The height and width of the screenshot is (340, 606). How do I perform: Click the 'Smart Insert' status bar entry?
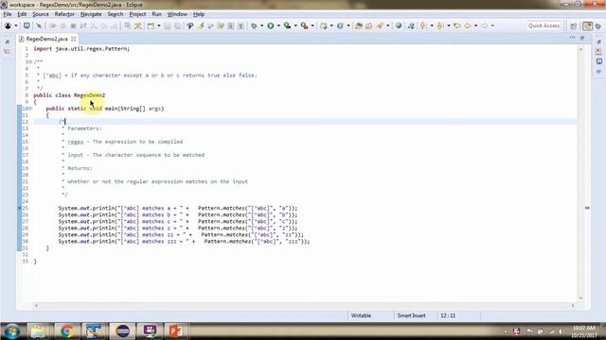(411, 315)
